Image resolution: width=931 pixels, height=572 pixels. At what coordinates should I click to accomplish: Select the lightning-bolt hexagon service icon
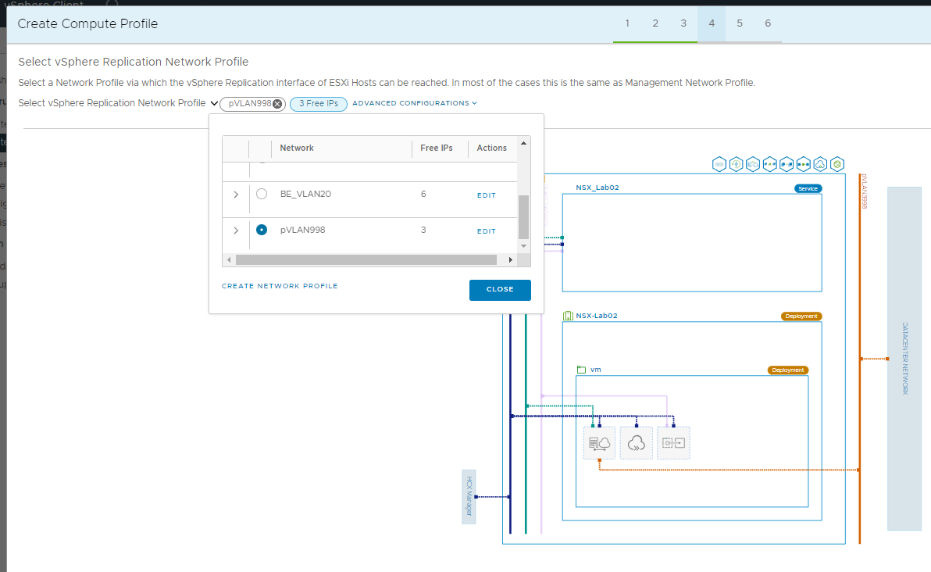[735, 164]
